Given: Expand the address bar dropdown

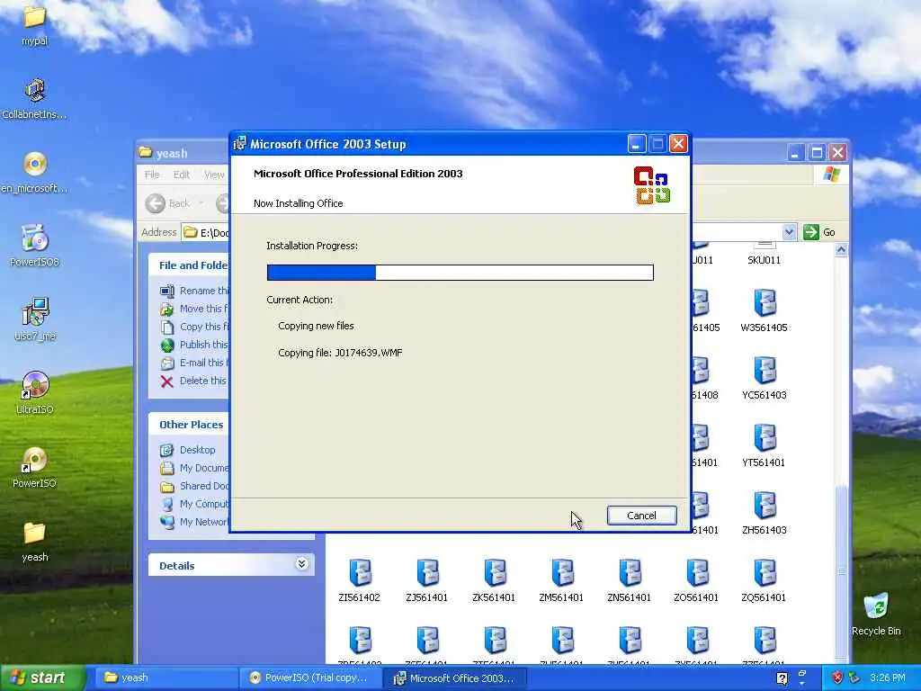Looking at the screenshot, I should [x=789, y=232].
